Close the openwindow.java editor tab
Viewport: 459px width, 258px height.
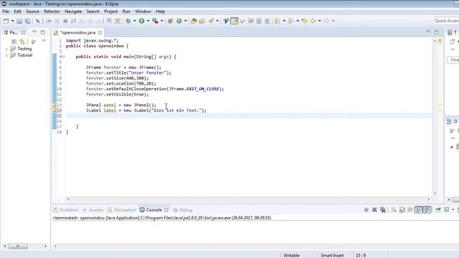[100, 32]
